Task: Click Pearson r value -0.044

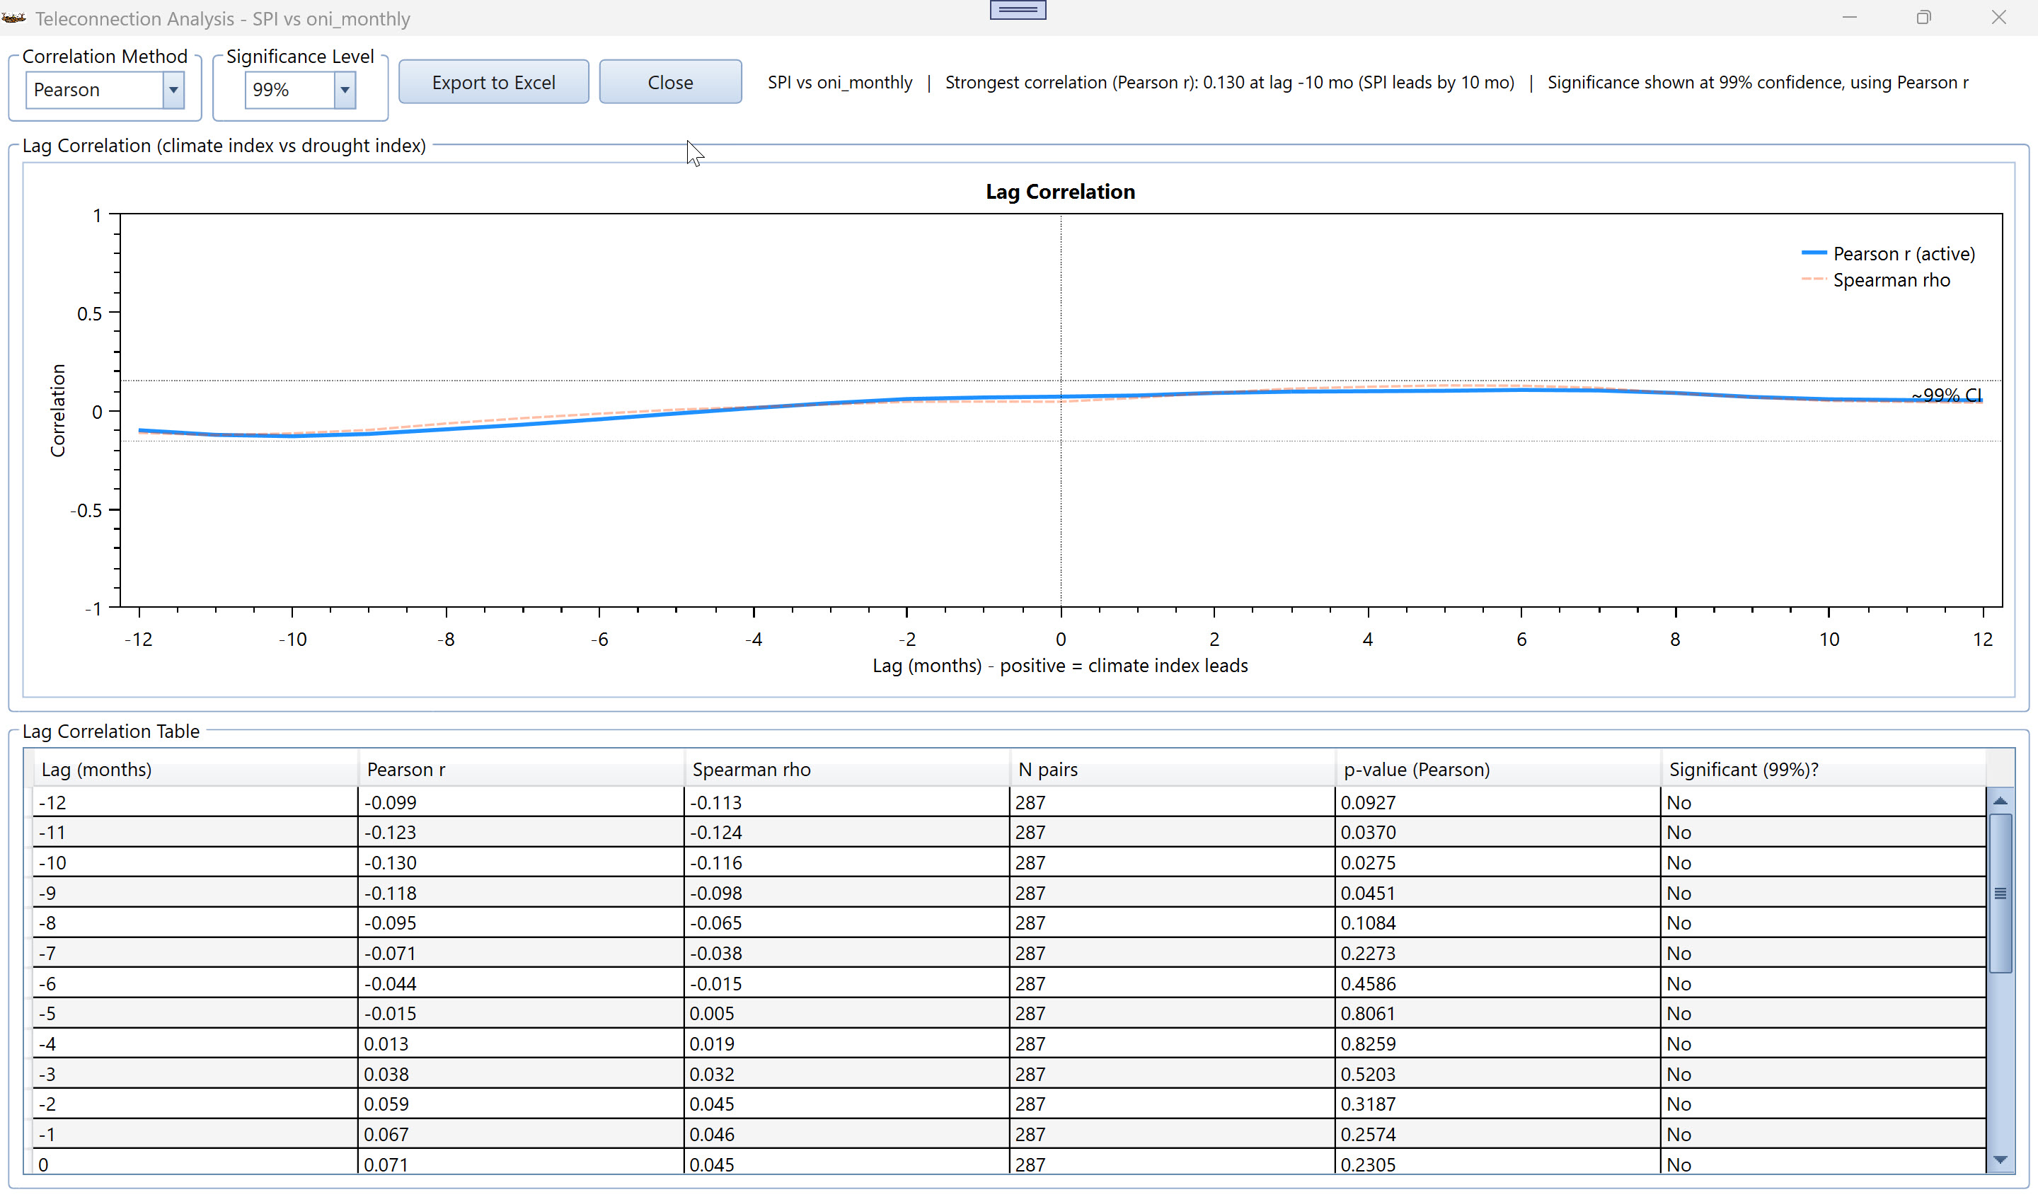Action: point(521,983)
